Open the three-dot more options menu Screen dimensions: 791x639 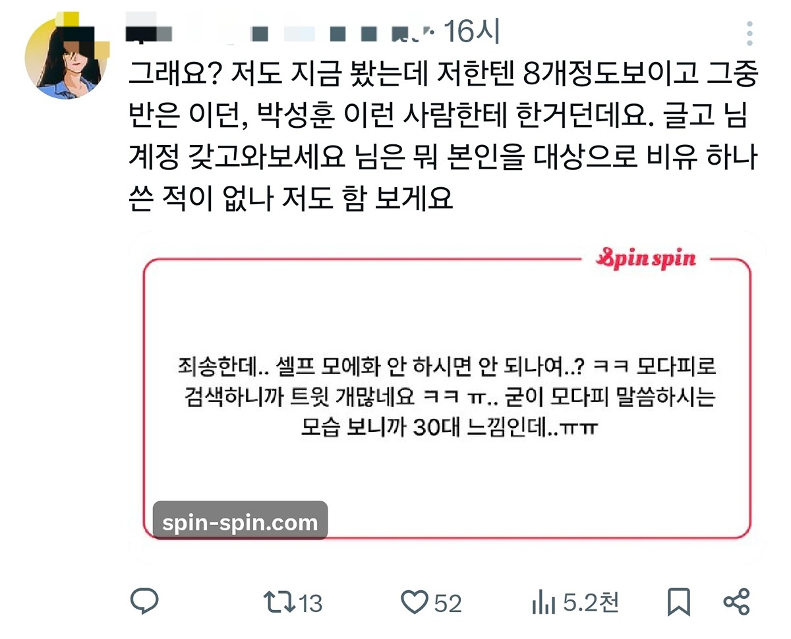[x=749, y=34]
